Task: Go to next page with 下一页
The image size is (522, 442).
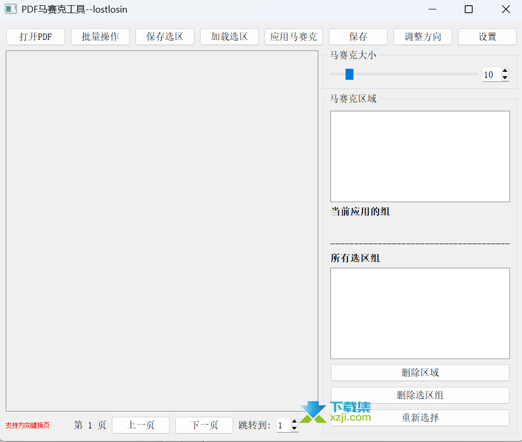Action: 204,425
